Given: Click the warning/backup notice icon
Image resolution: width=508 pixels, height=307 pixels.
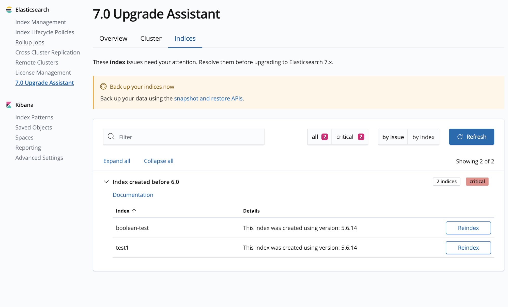Looking at the screenshot, I should pyautogui.click(x=103, y=86).
